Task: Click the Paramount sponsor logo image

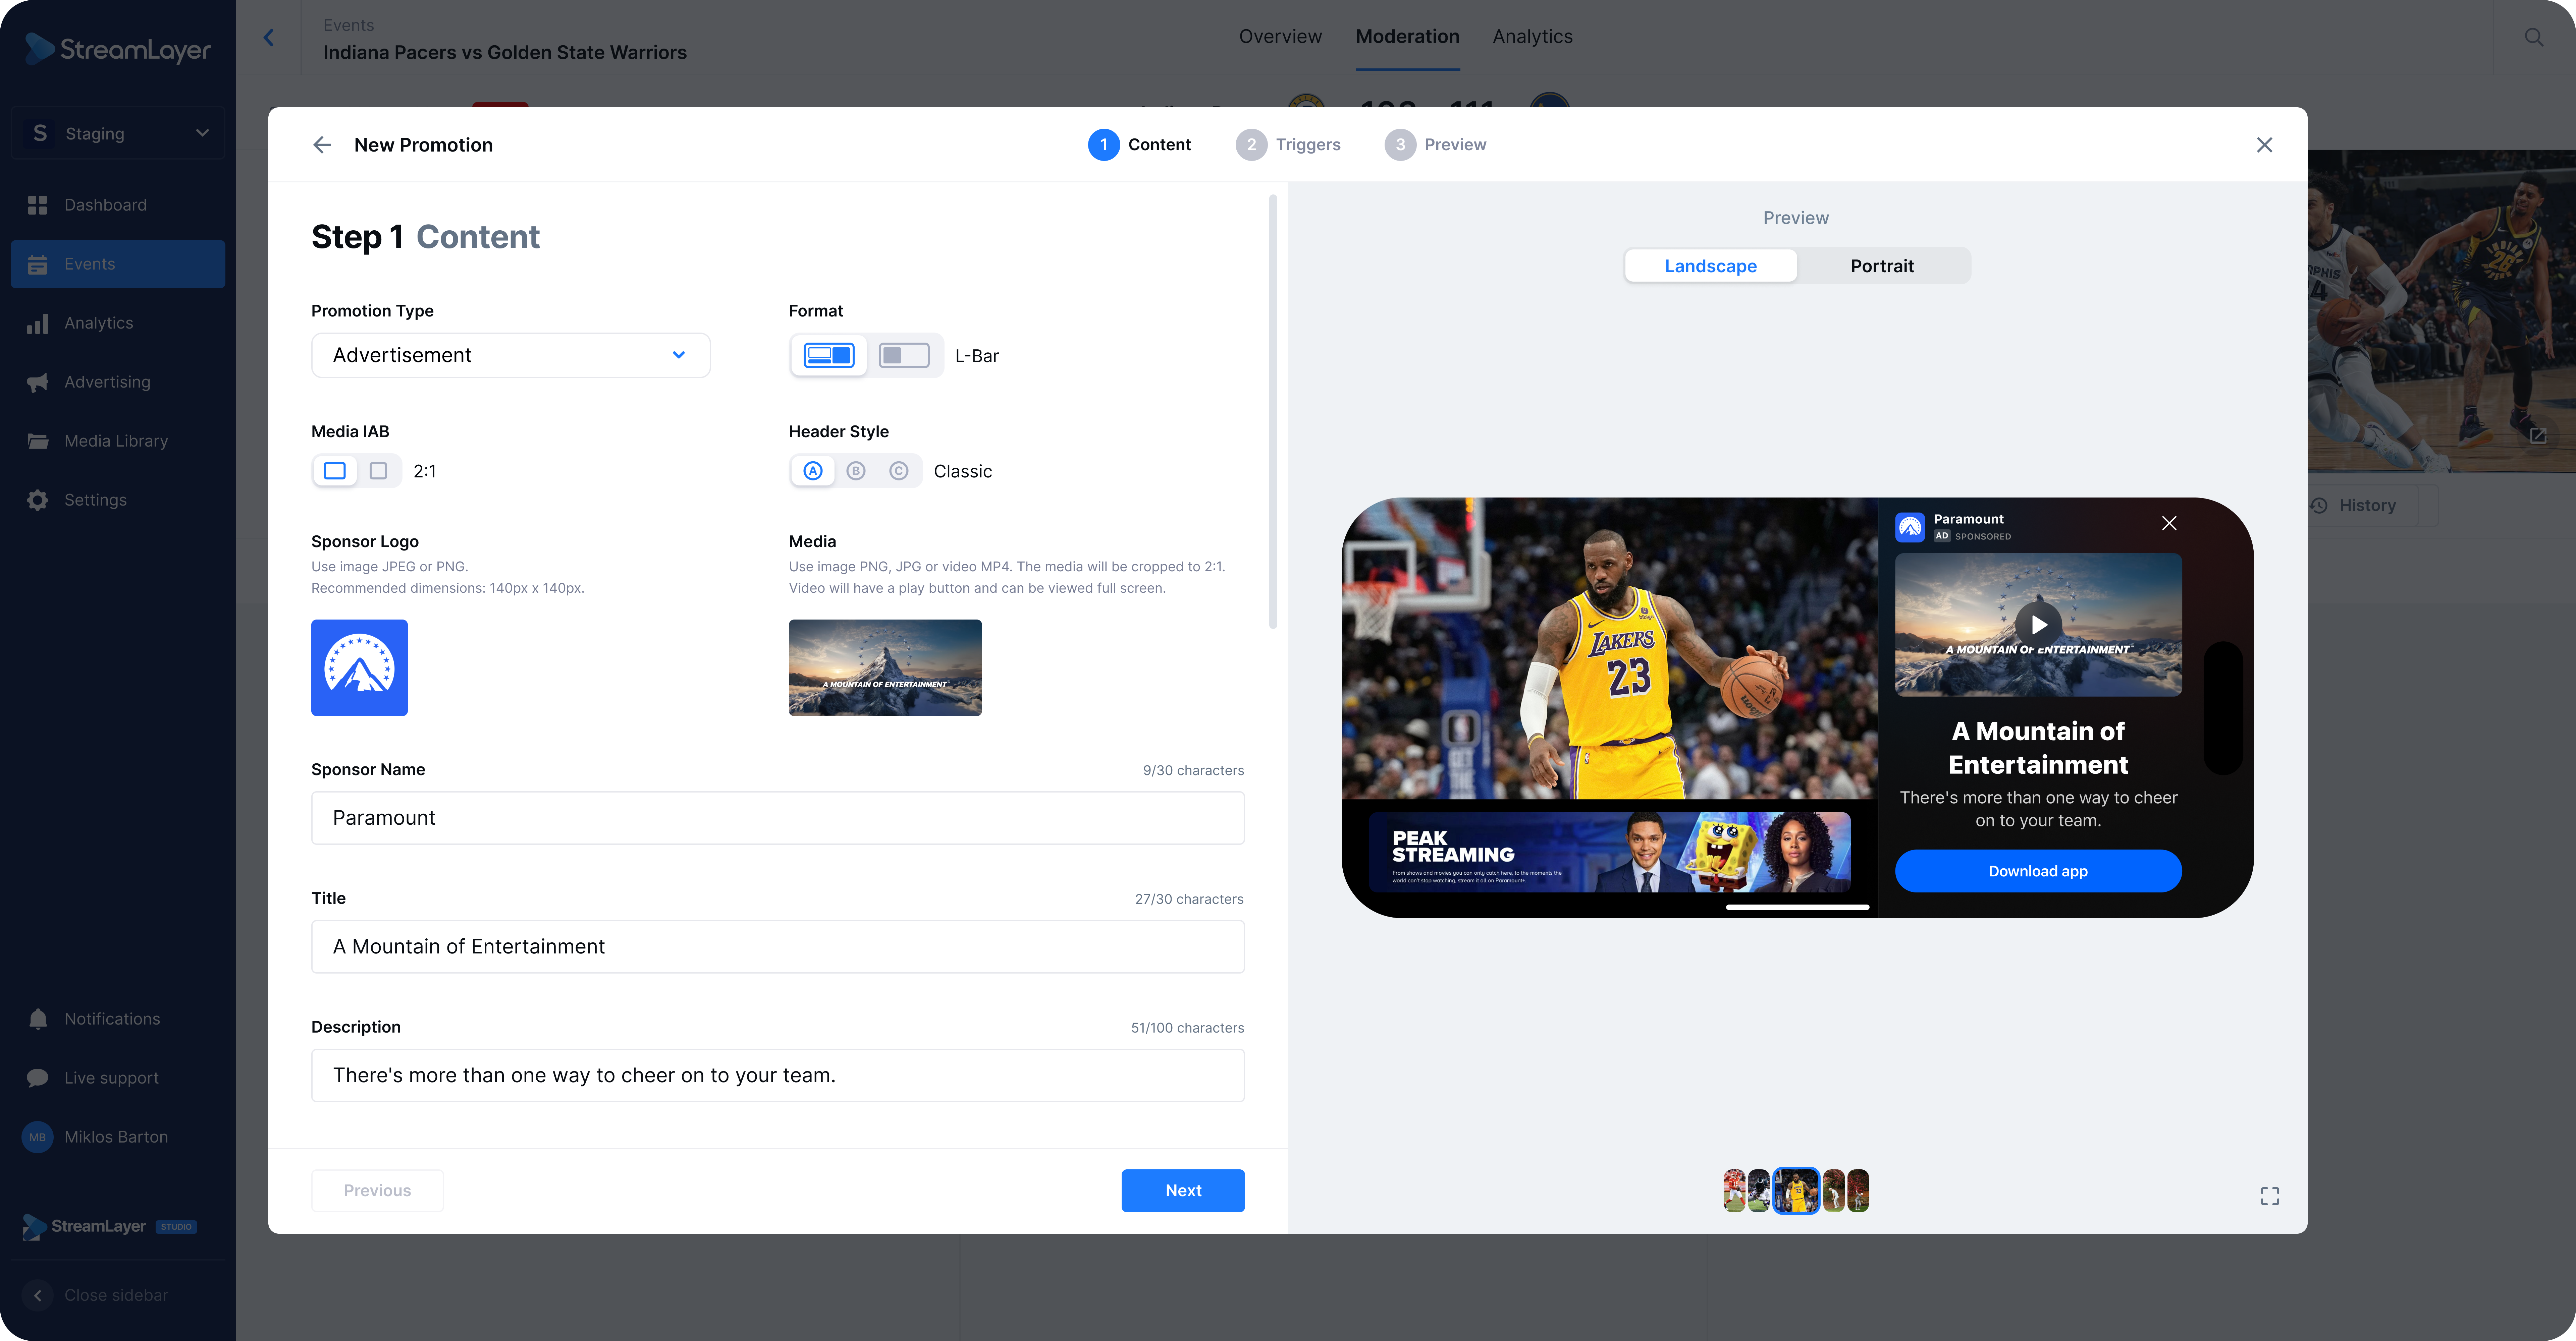Action: [359, 667]
